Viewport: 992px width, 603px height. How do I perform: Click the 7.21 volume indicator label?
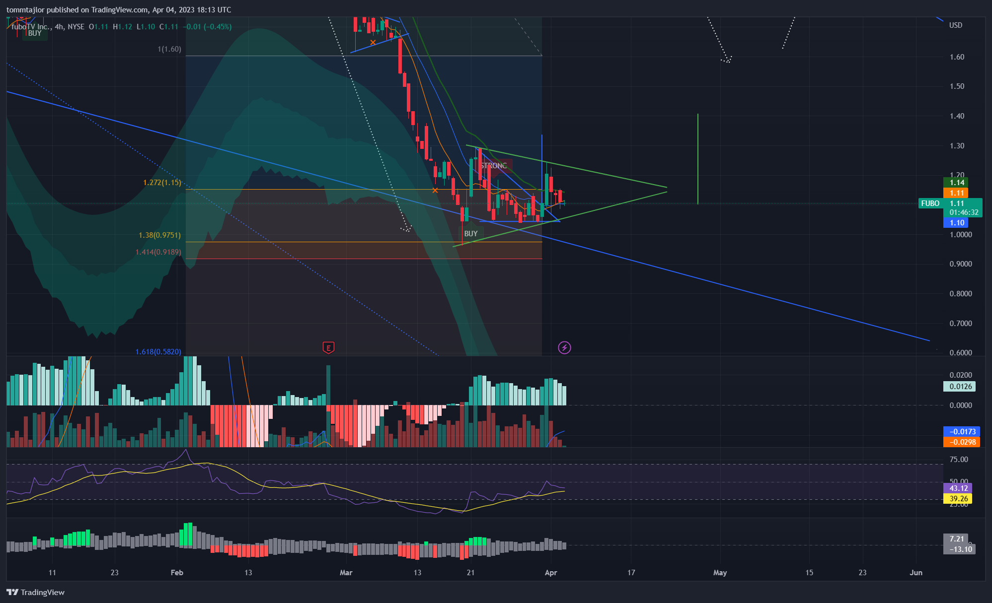956,538
